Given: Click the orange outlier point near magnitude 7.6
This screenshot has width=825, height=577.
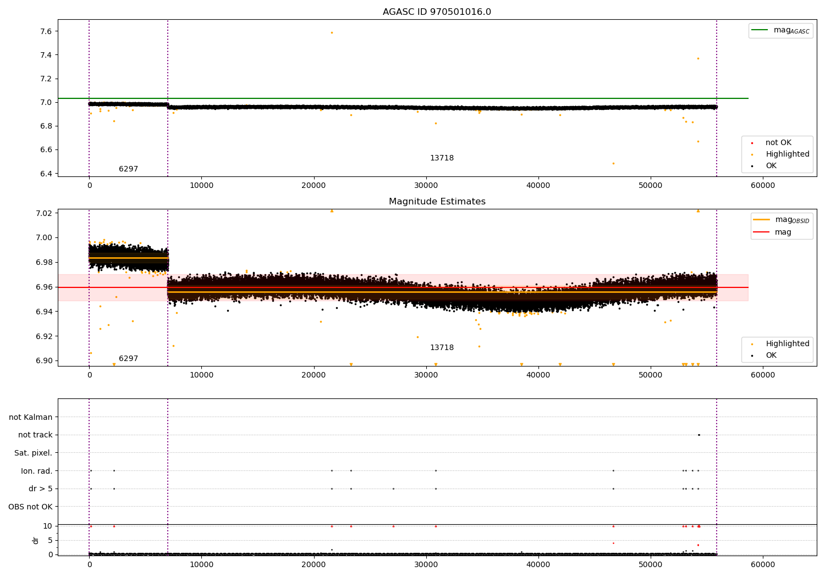Looking at the screenshot, I should [332, 32].
